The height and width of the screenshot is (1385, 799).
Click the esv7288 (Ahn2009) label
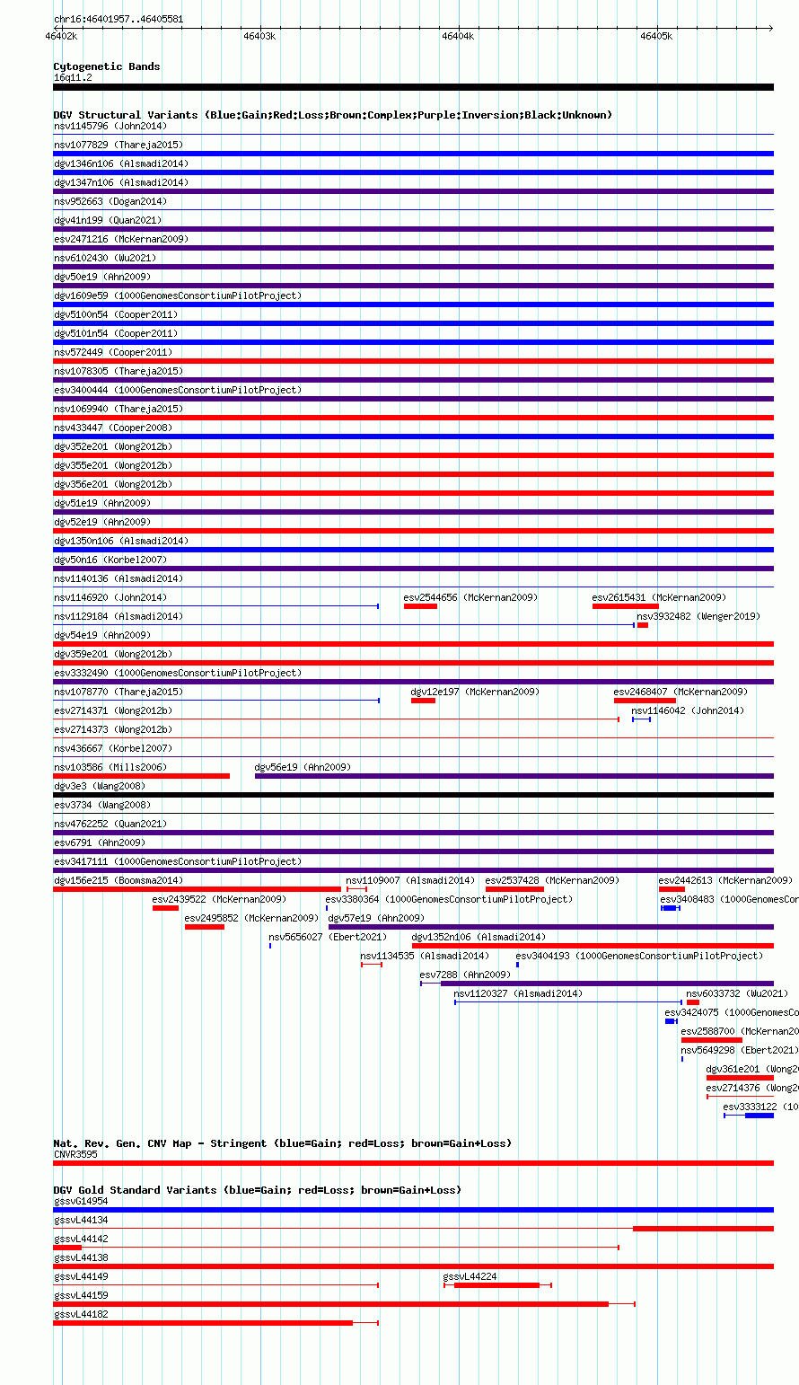pyautogui.click(x=465, y=975)
